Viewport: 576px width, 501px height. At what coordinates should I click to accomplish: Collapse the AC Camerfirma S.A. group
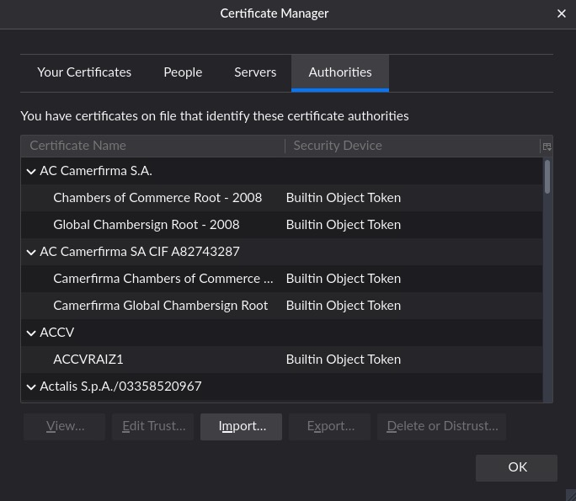point(31,171)
